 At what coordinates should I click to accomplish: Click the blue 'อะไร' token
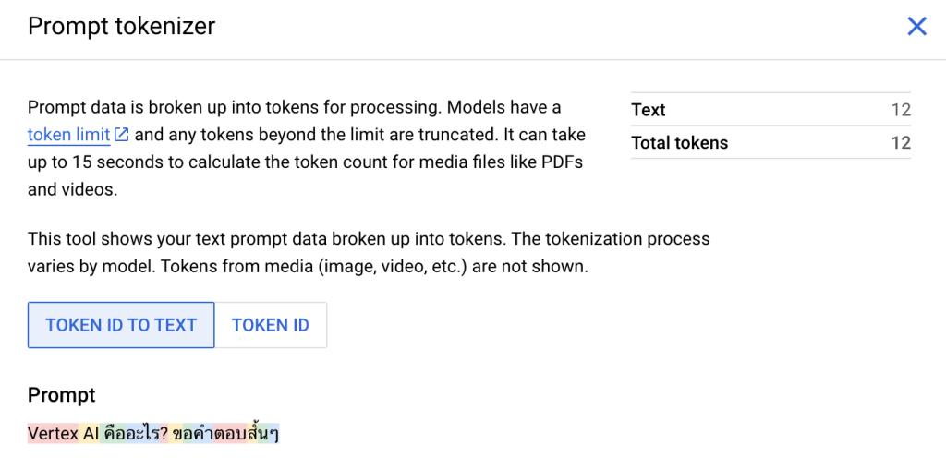[142, 433]
